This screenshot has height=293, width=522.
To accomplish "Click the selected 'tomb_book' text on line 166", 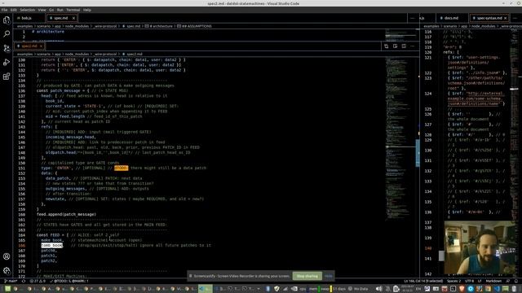I will point(52,245).
